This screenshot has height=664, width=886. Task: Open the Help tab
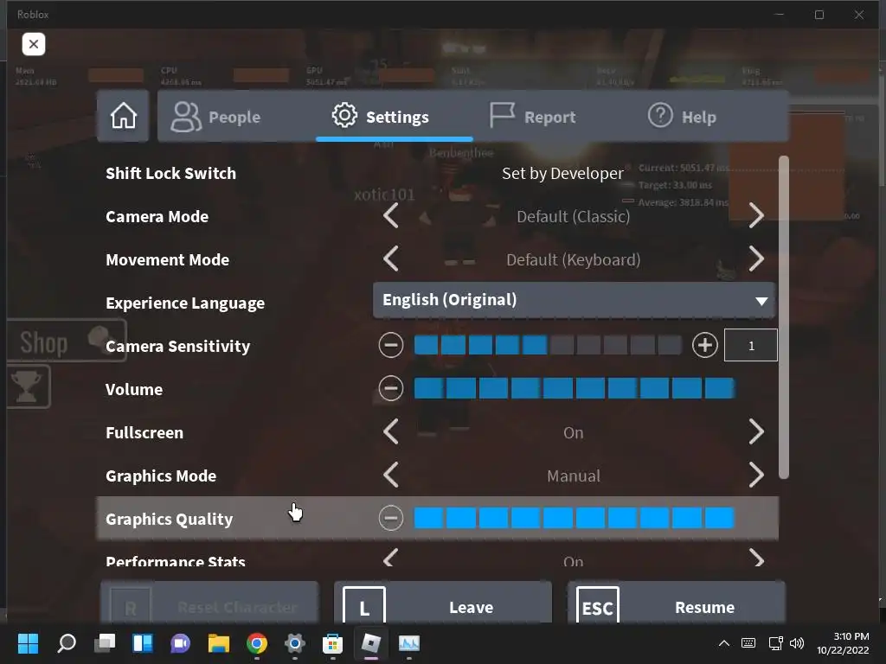[682, 117]
